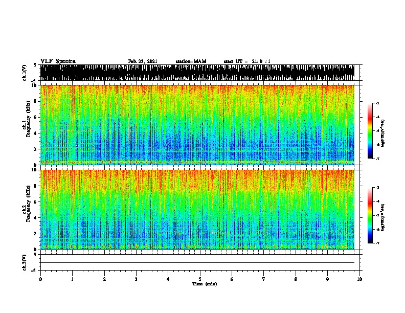Click the "-3" label on ch.1 color bar
This screenshot has height=313, width=405.
pyautogui.click(x=377, y=103)
